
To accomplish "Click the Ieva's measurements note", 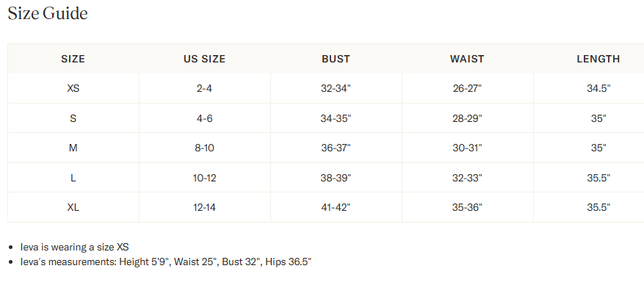I will 166,261.
